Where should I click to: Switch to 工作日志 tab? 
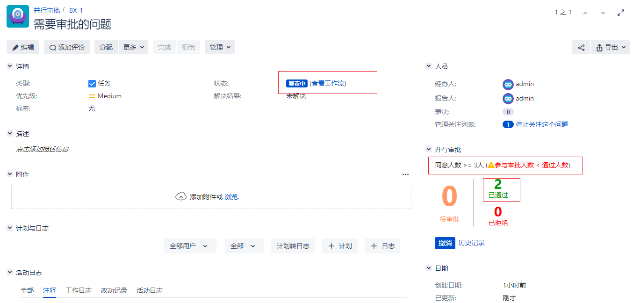tap(79, 290)
